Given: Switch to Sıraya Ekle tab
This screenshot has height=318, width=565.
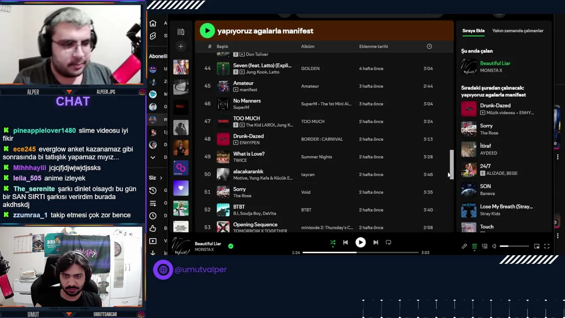Looking at the screenshot, I should pyautogui.click(x=473, y=30).
